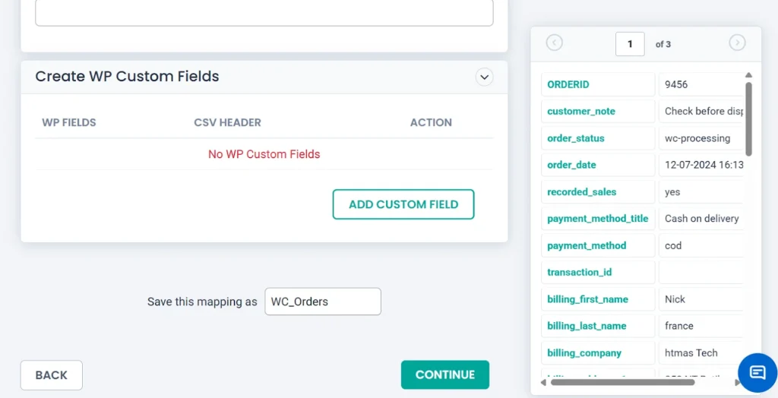Click the scroll-up arrow in preview panel

tap(748, 74)
